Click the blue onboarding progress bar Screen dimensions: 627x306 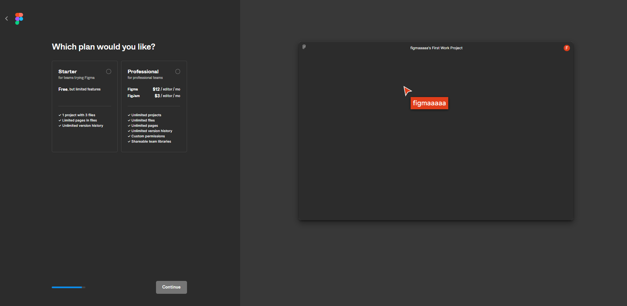69,287
